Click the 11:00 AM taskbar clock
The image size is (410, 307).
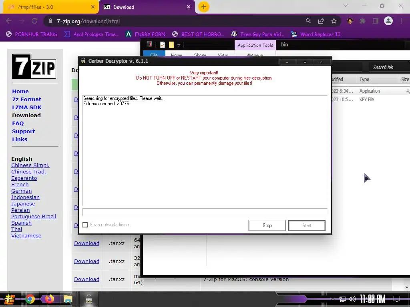373,299
